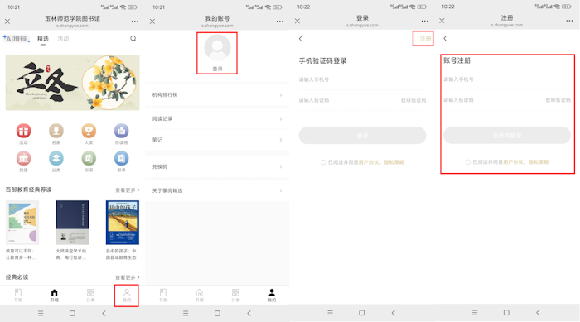Tap 获取验证码 on the 登录 page
This screenshot has width=580, height=322.
coord(413,100)
